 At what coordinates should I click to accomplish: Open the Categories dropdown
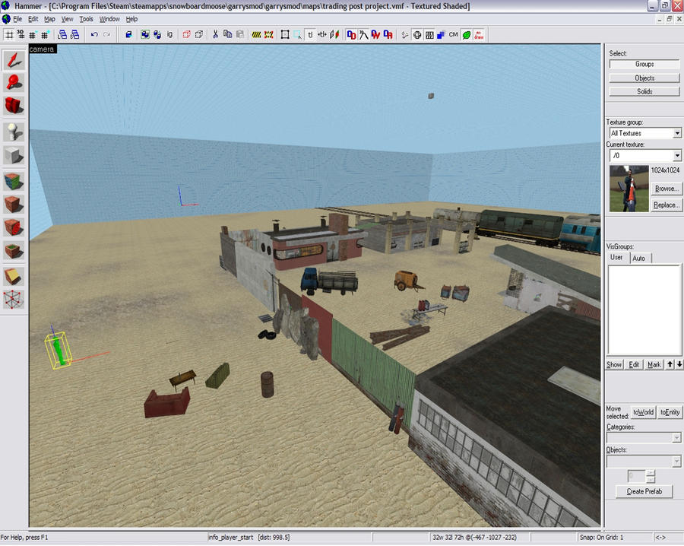pyautogui.click(x=677, y=438)
